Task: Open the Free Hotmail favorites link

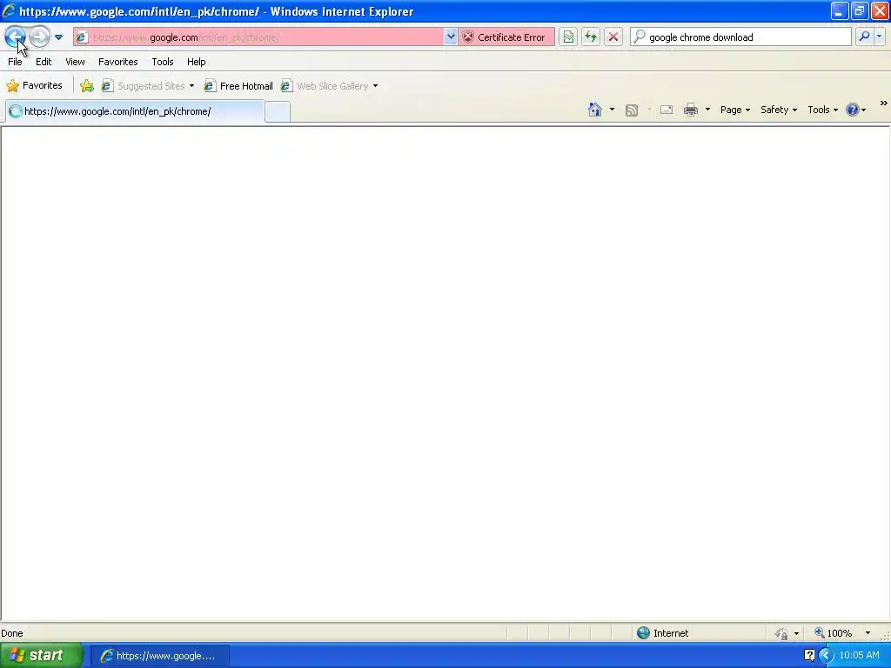Action: [238, 86]
